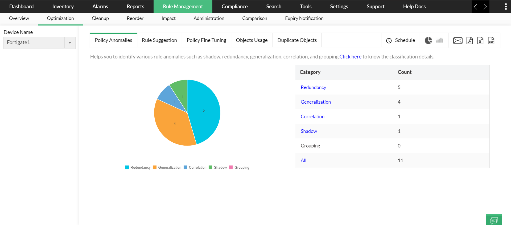Go to Cleanup sub-menu
Image resolution: width=511 pixels, height=225 pixels.
[x=100, y=18]
